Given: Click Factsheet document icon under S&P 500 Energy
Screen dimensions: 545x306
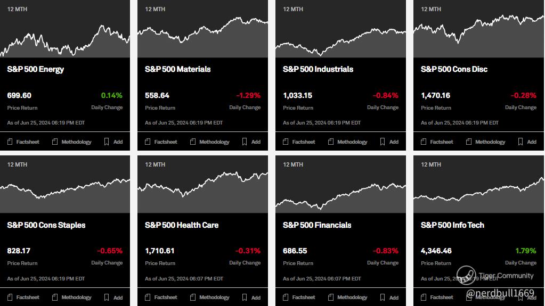Looking at the screenshot, I should [x=10, y=142].
